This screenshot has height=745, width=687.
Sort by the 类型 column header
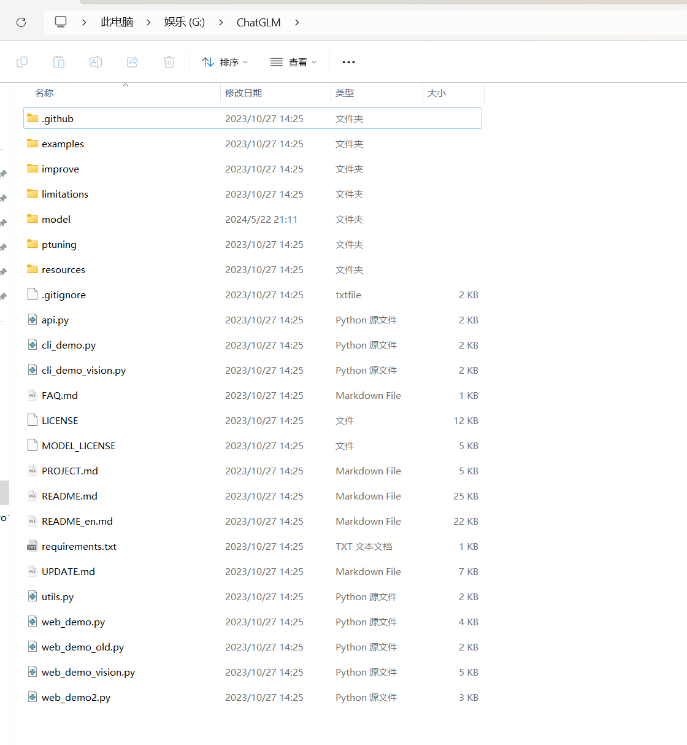tap(345, 93)
